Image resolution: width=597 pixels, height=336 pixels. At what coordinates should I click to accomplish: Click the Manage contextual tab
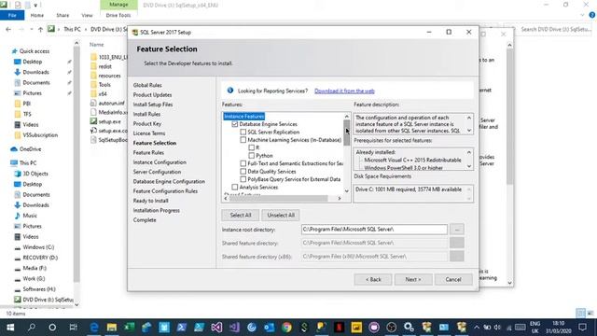click(x=118, y=5)
